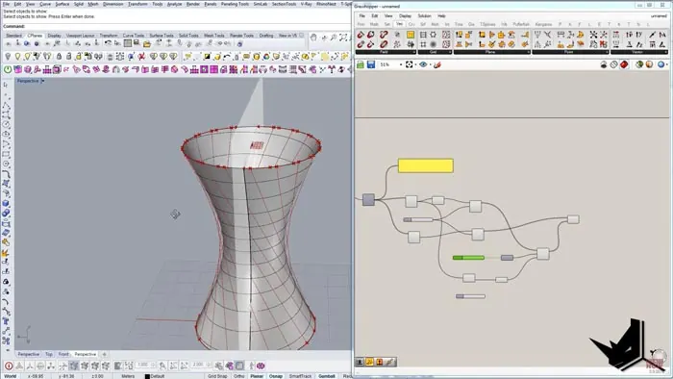Click first orange icon in Plane panel
The image size is (673, 379).
pos(460,35)
